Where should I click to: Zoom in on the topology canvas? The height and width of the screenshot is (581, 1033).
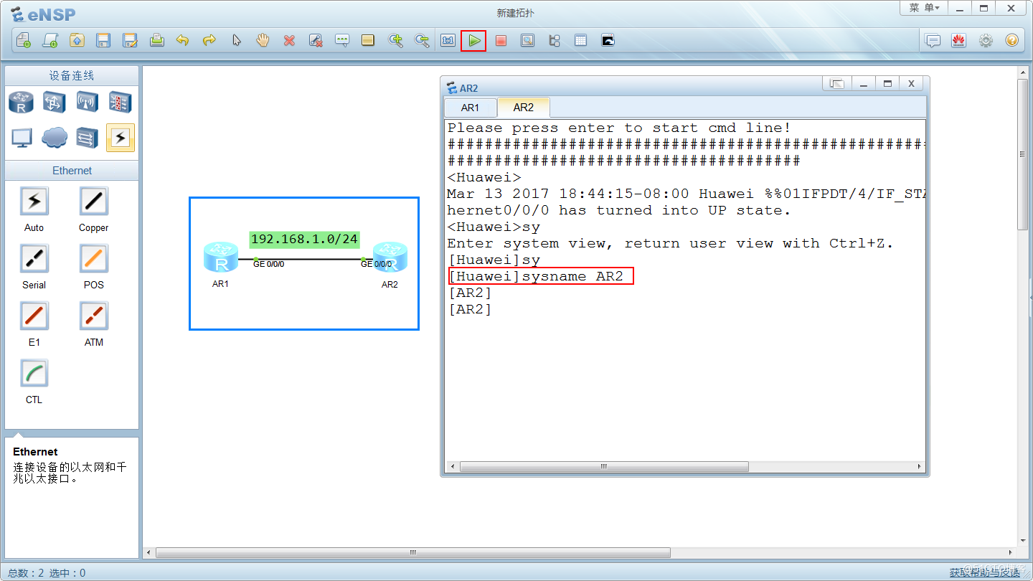pos(395,41)
